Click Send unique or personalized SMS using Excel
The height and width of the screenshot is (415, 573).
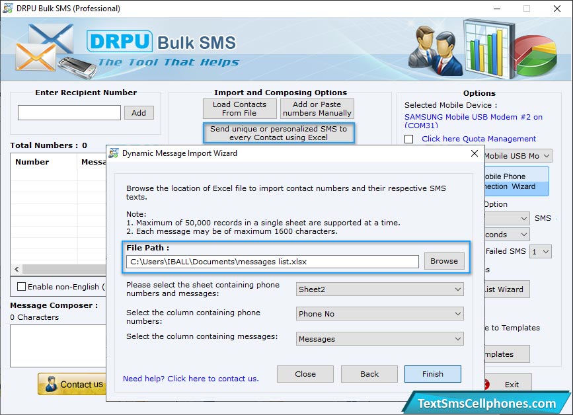278,133
